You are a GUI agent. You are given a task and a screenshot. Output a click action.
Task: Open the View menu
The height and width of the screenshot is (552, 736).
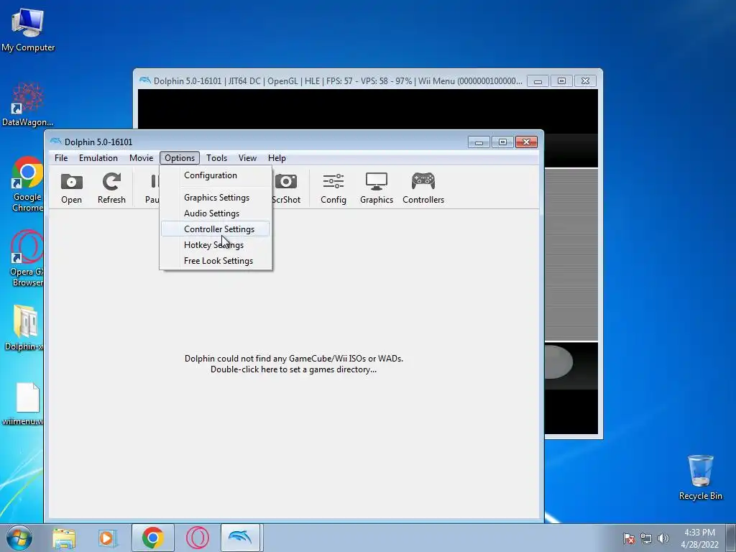247,158
